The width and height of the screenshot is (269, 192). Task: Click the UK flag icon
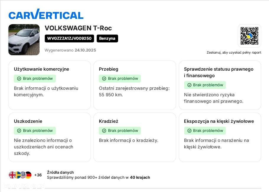tap(12, 175)
